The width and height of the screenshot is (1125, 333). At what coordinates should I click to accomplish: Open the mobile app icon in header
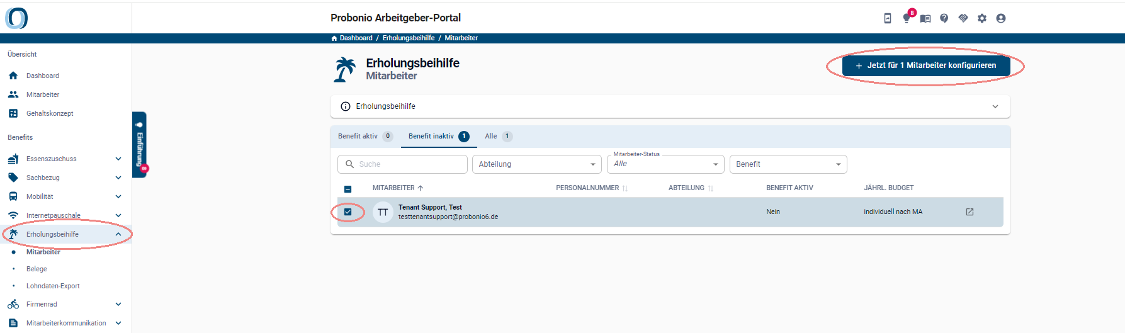888,18
